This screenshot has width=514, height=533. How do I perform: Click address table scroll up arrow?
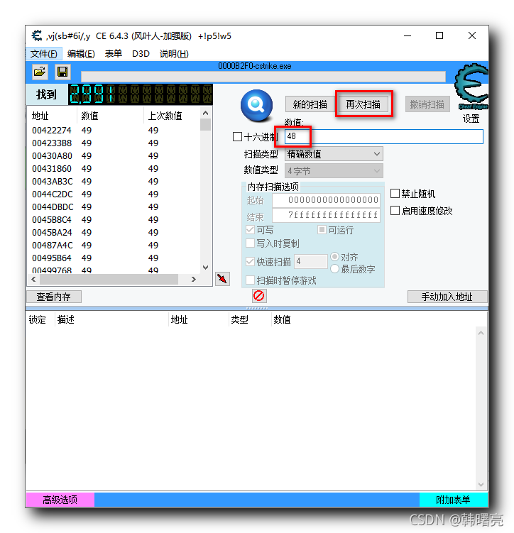[x=481, y=333]
